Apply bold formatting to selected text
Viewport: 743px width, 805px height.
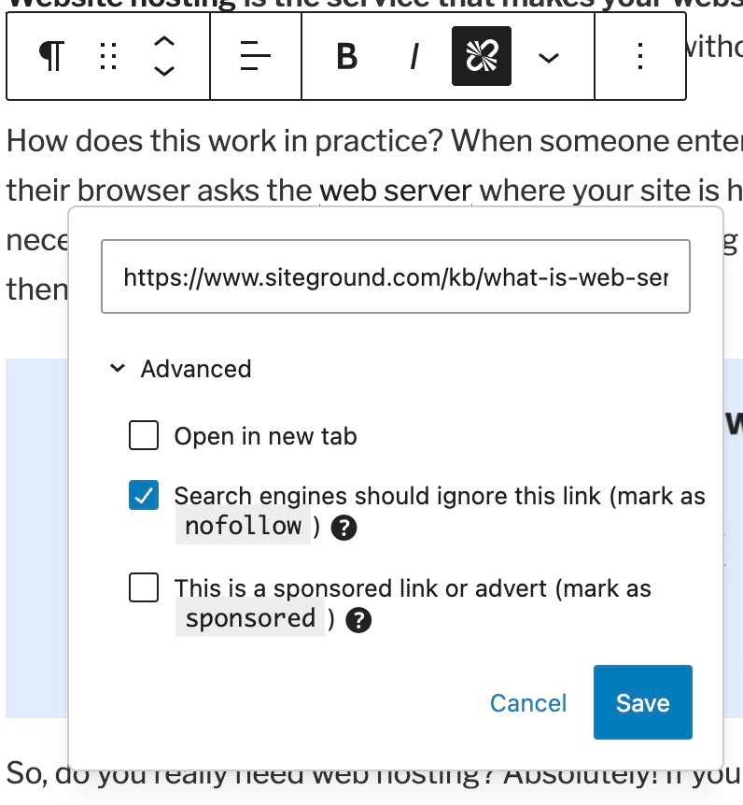coord(346,56)
